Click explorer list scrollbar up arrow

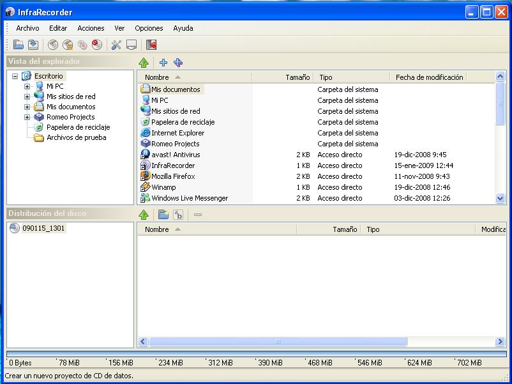pyautogui.click(x=501, y=77)
